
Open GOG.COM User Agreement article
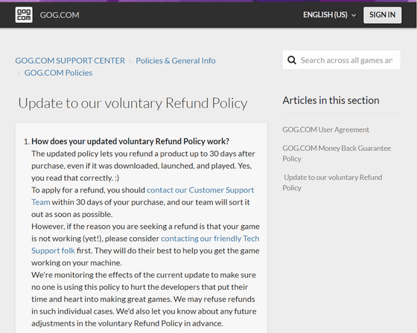click(325, 129)
